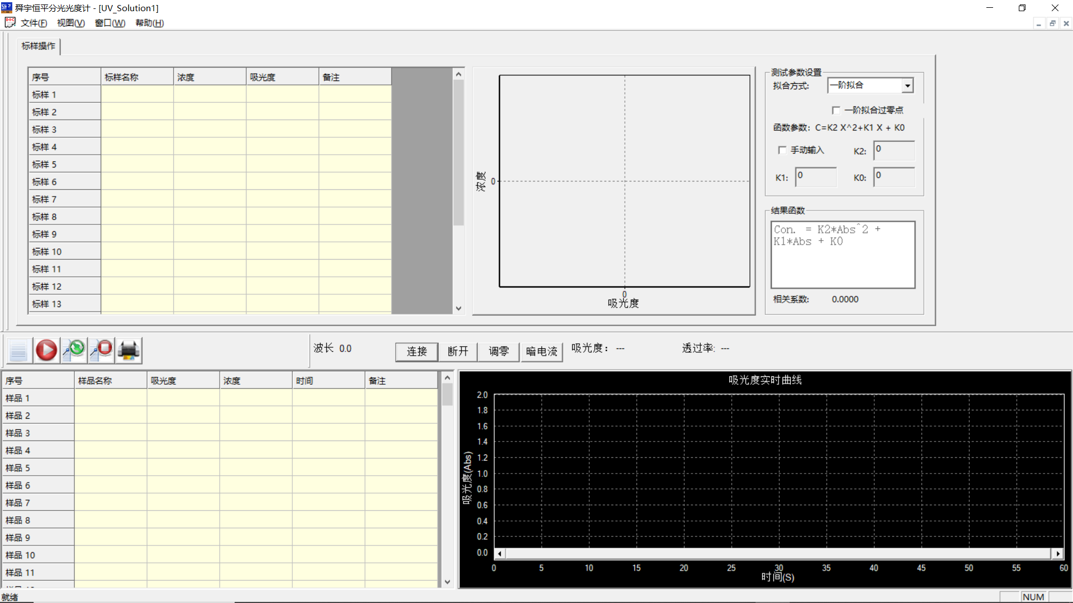Open the 文件(F) menu
1073x603 pixels.
pyautogui.click(x=34, y=23)
